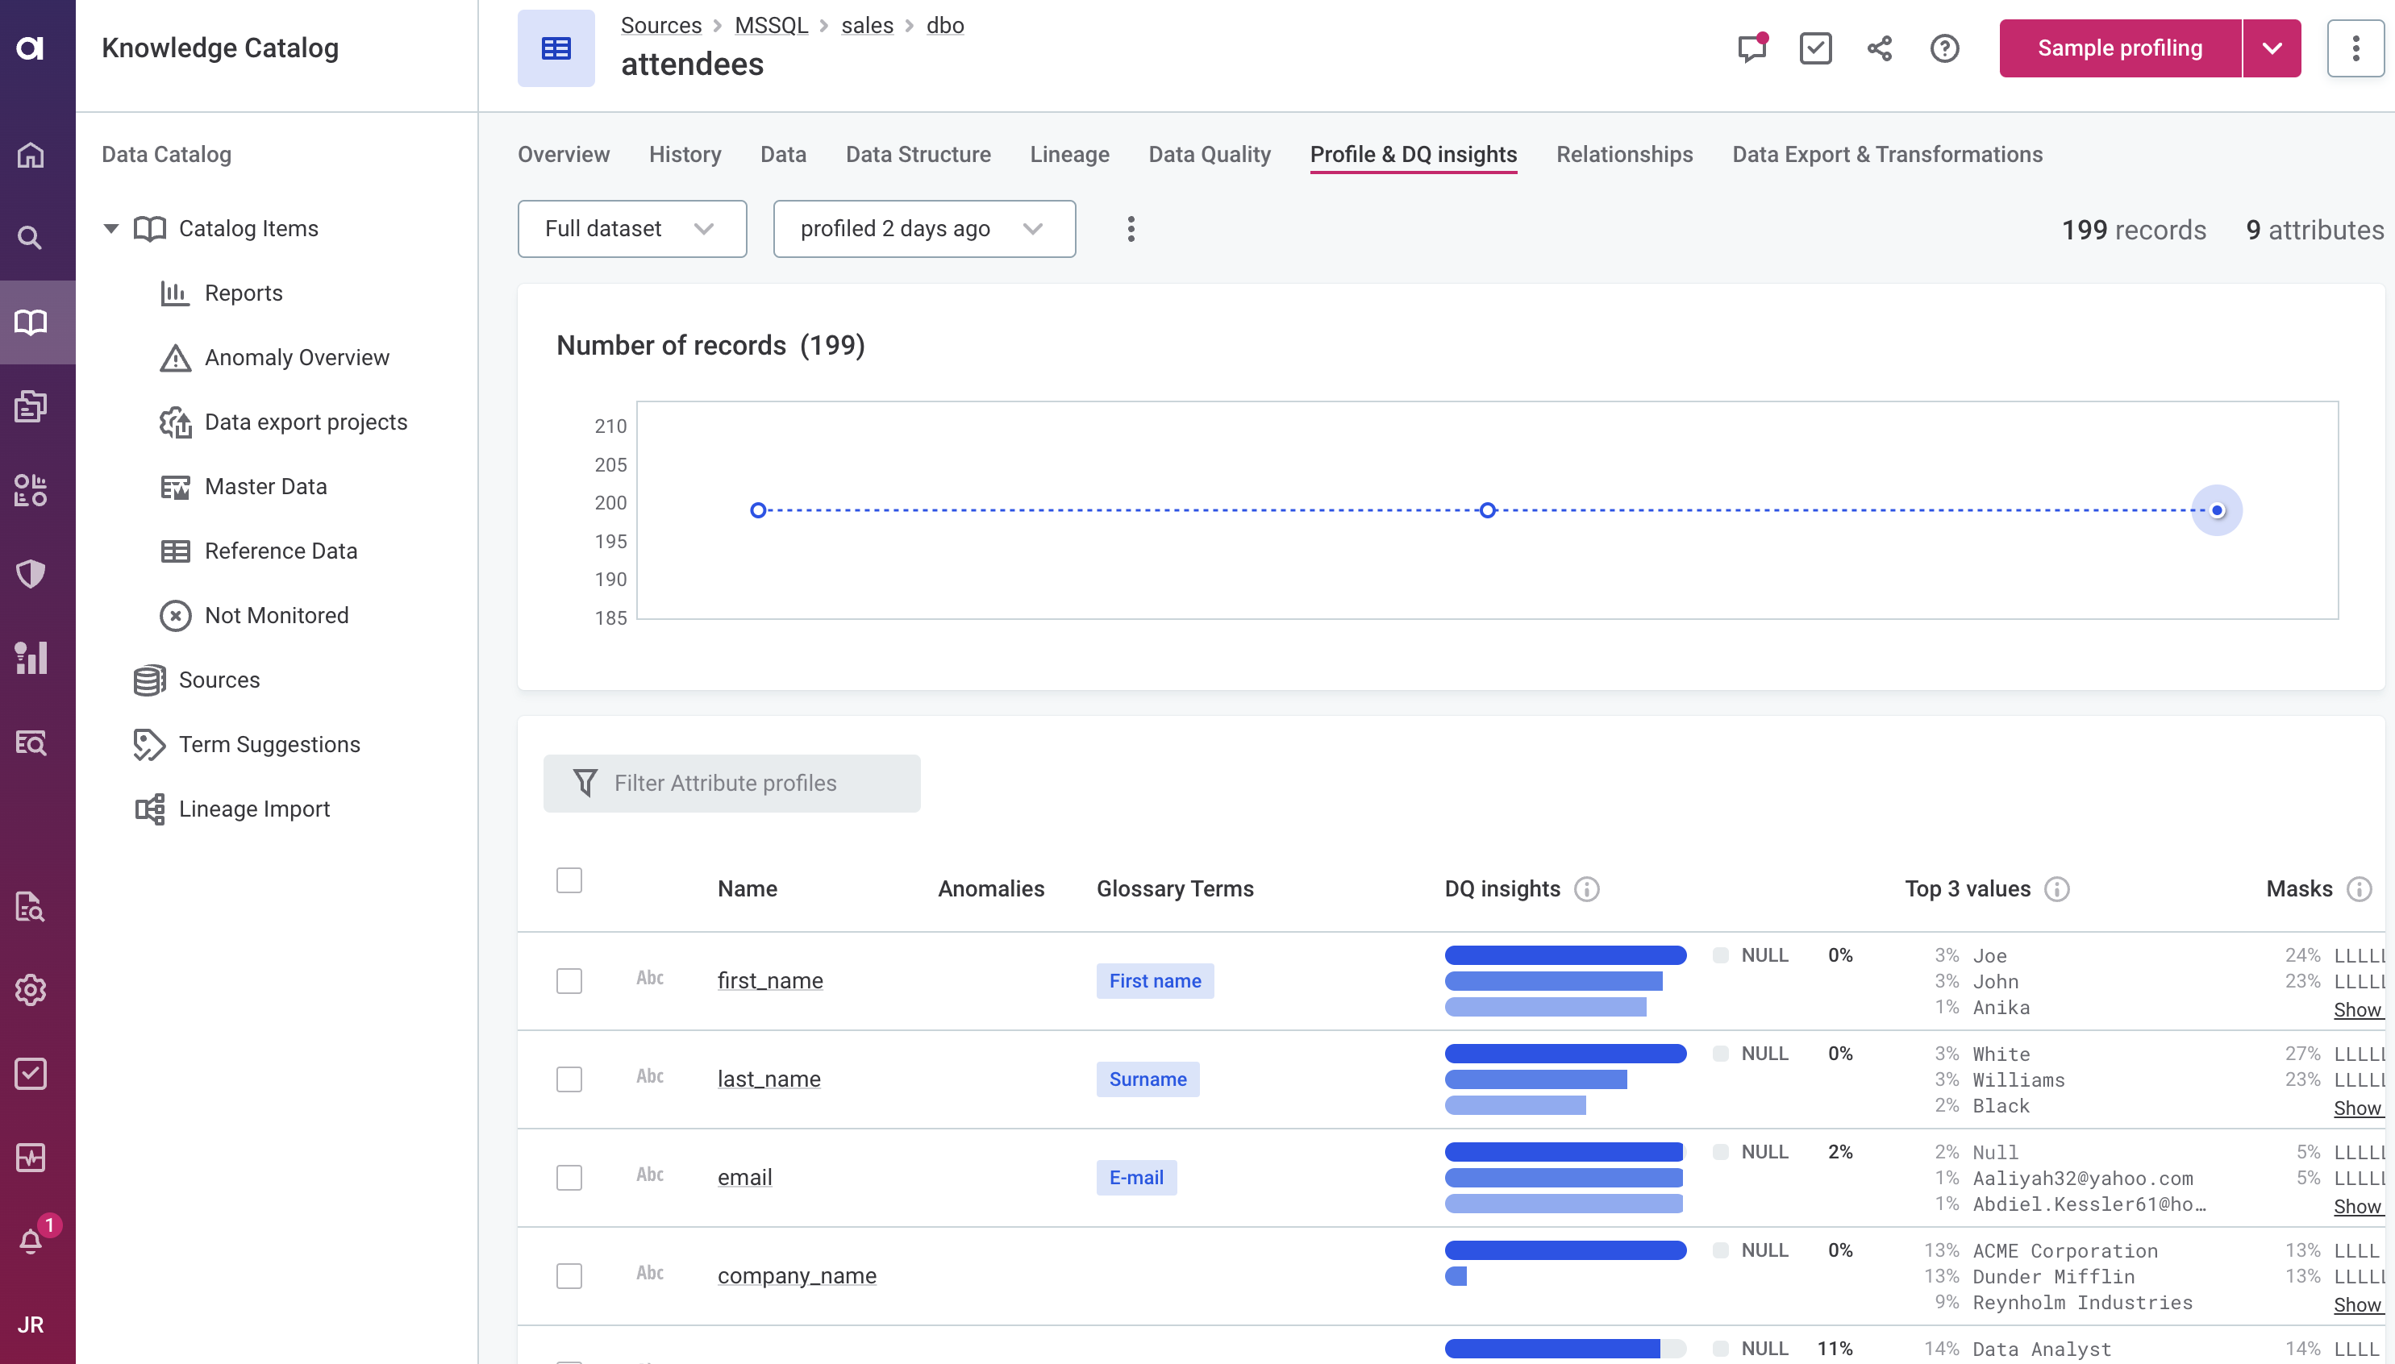Check the first_name row checkbox
This screenshot has height=1364, width=2395.
pos(569,980)
